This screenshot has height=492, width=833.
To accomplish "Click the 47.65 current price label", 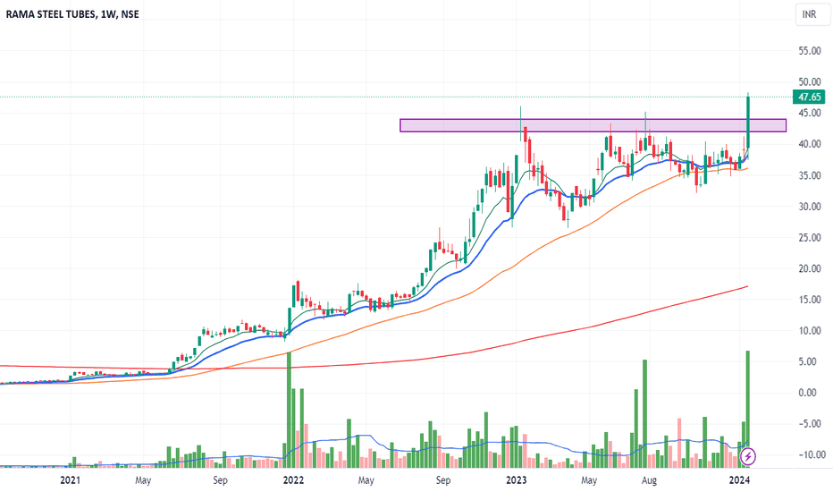I will coord(809,97).
